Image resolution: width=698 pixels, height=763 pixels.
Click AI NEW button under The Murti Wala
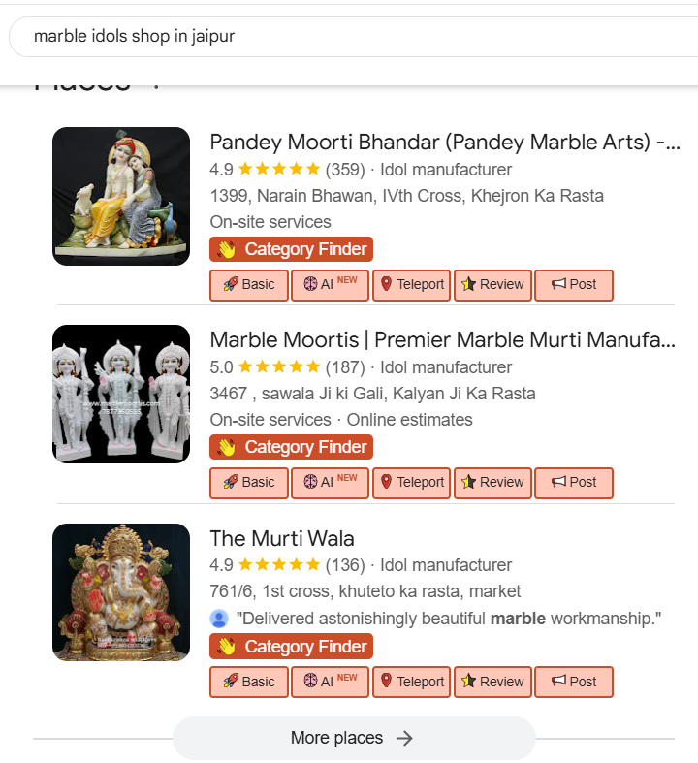[330, 683]
